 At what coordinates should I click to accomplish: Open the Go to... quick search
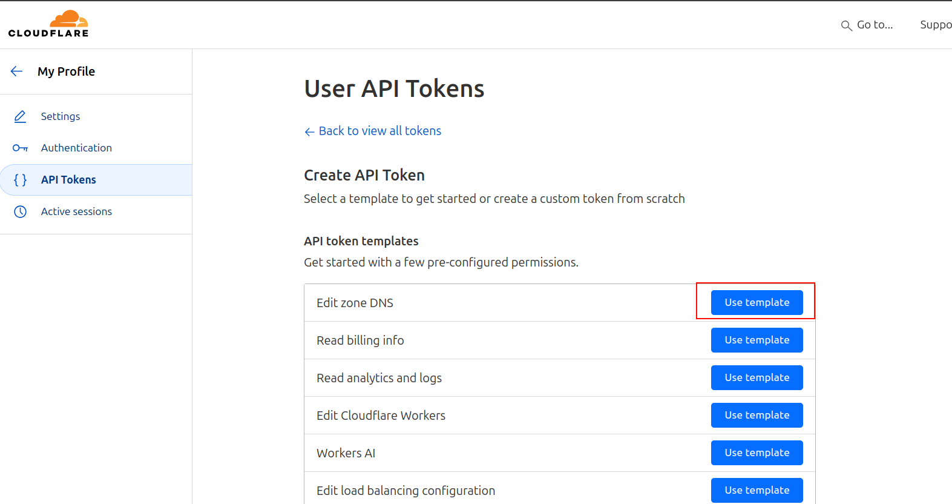pyautogui.click(x=875, y=25)
